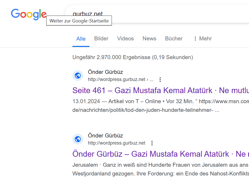Open three-dot options for the Seite 461 result
This screenshot has height=191, width=249.
coord(160,79)
